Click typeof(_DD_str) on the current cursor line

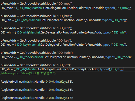coord(111,69)
